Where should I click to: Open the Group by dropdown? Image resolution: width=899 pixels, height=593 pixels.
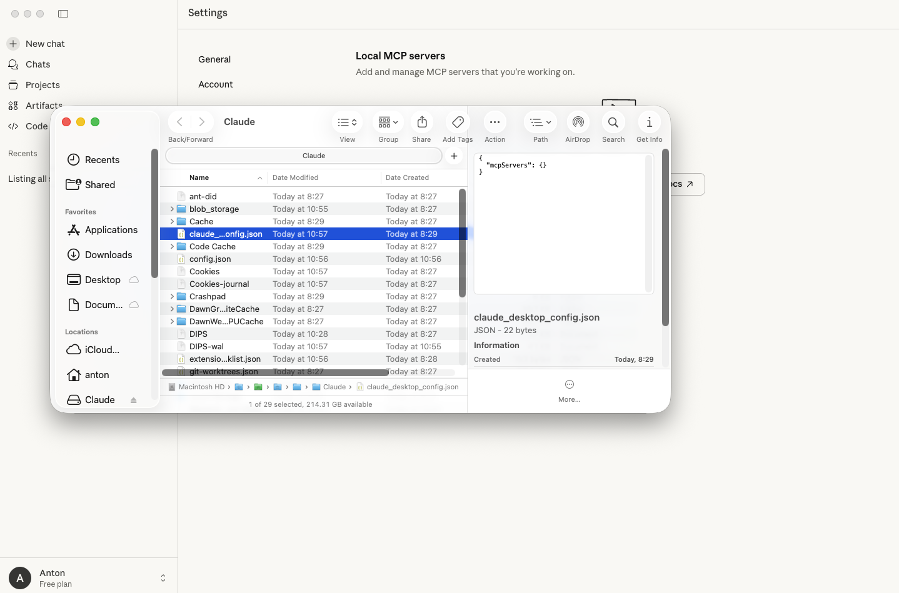(x=388, y=122)
